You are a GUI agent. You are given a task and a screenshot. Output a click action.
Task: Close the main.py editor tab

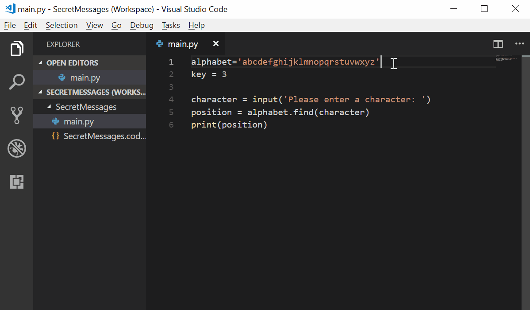[215, 44]
